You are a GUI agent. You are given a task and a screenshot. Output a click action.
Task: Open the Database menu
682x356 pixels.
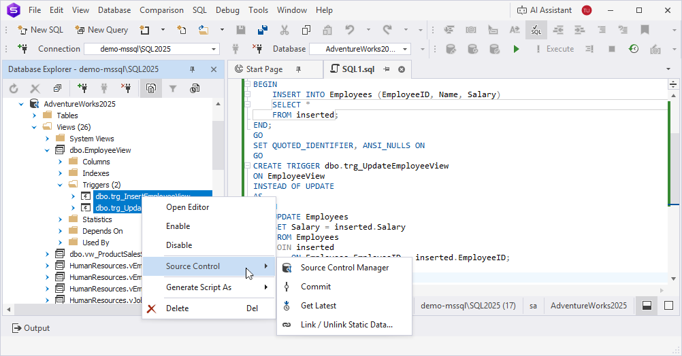(x=114, y=10)
